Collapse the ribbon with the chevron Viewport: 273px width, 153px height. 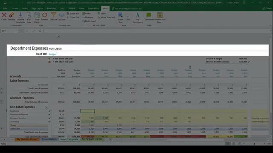270,25
